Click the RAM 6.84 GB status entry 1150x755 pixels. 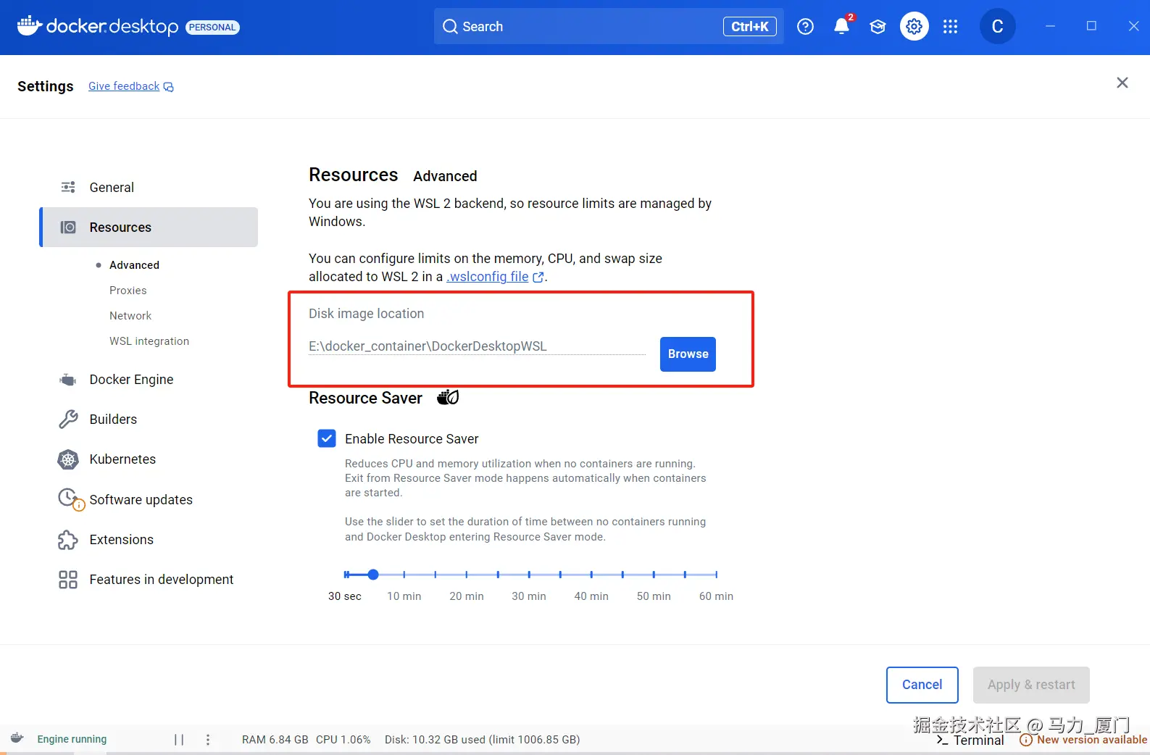pos(275,740)
